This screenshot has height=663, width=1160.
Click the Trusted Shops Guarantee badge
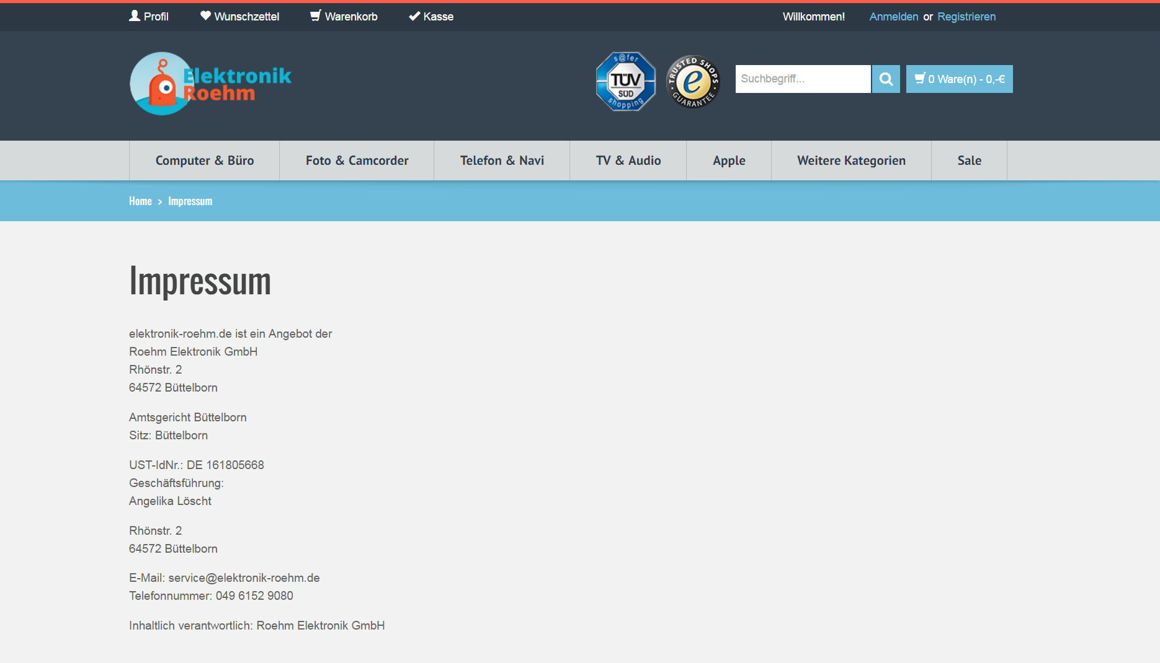coord(693,81)
